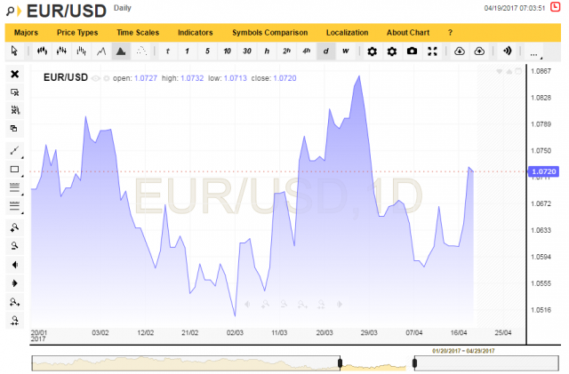Select the cursor pointer tool
The height and width of the screenshot is (374, 569).
14,52
